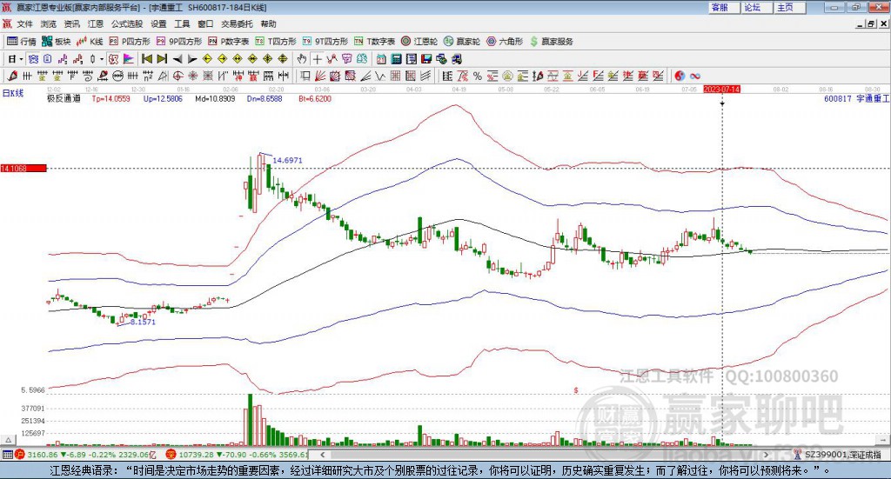Open the calendar icon in toolbar
Screen dimensions: 891x479
pos(381,59)
